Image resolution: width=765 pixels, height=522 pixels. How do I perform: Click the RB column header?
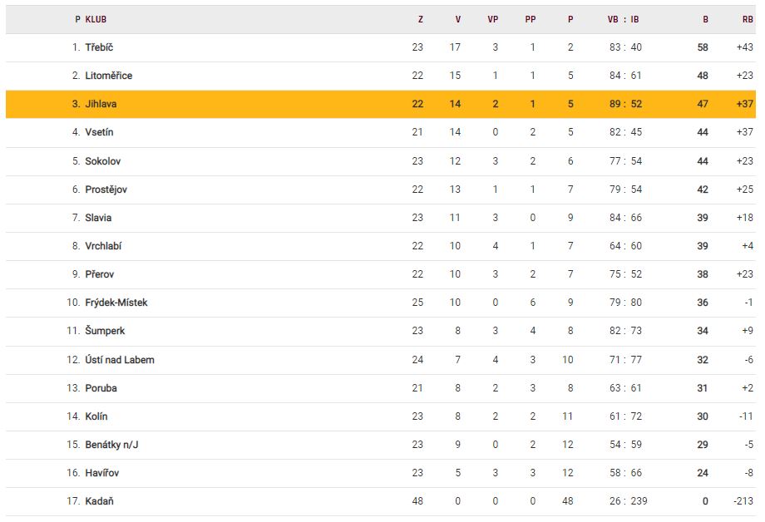click(748, 19)
